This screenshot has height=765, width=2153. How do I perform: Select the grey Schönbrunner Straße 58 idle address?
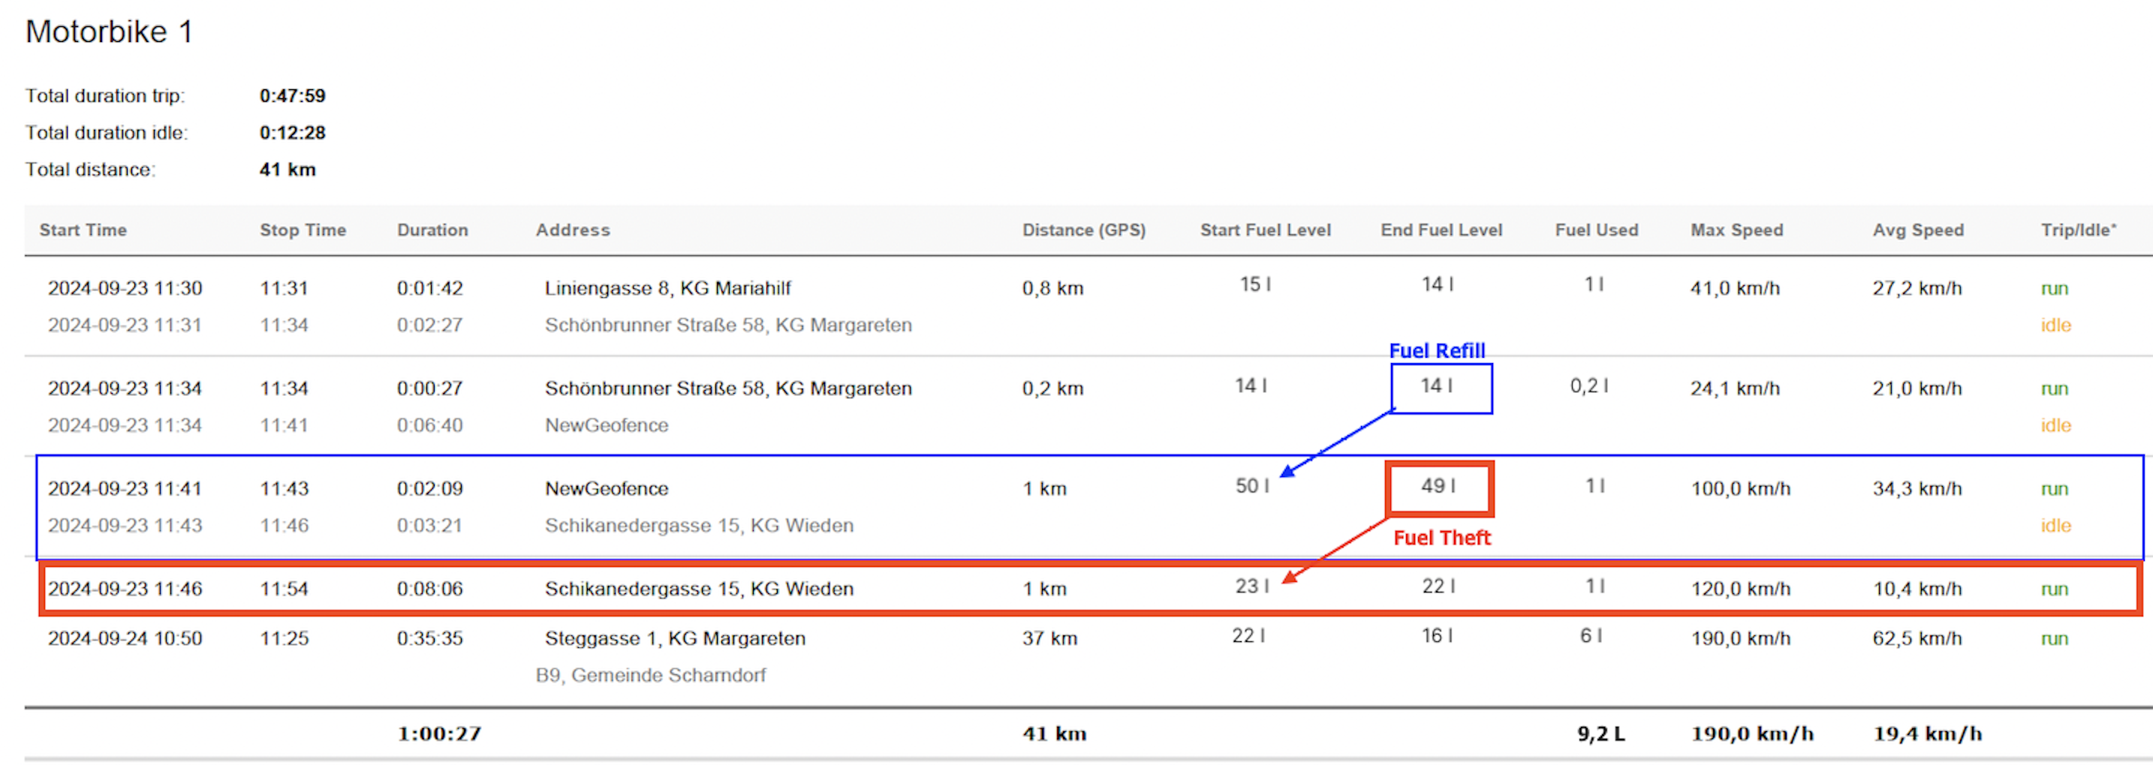728,325
